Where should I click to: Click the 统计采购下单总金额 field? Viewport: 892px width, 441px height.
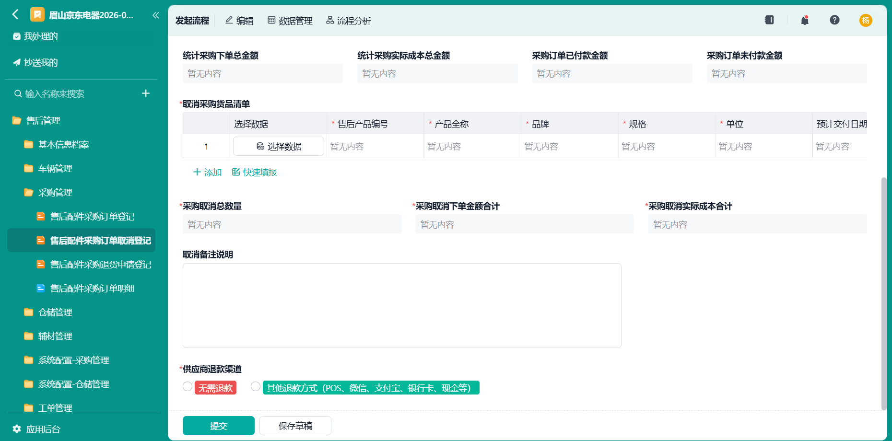click(263, 73)
